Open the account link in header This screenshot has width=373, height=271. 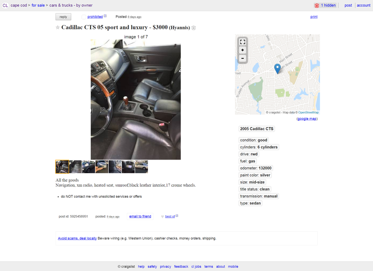364,5
